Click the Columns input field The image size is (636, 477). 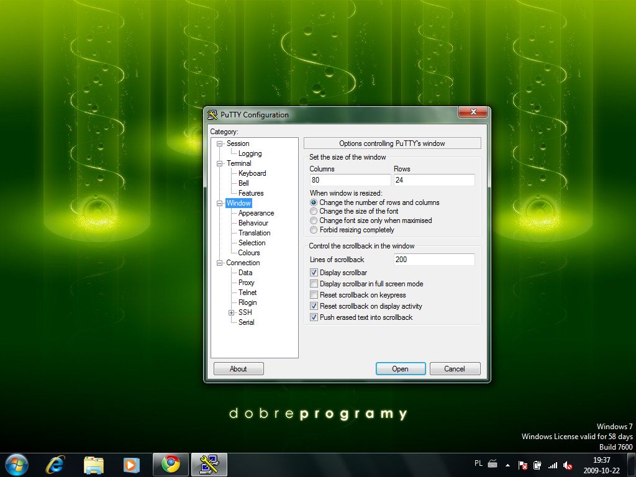pyautogui.click(x=350, y=180)
